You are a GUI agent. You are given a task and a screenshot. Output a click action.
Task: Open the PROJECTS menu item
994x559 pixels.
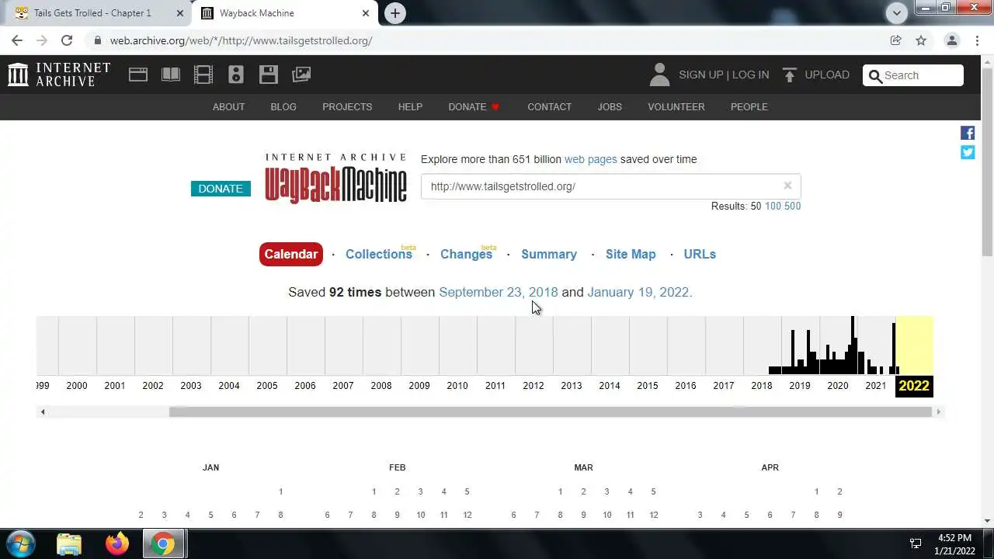tap(347, 107)
